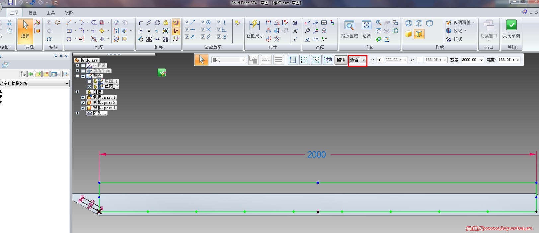Click the Zoom magnifier icon in 方向 group

point(379,23)
